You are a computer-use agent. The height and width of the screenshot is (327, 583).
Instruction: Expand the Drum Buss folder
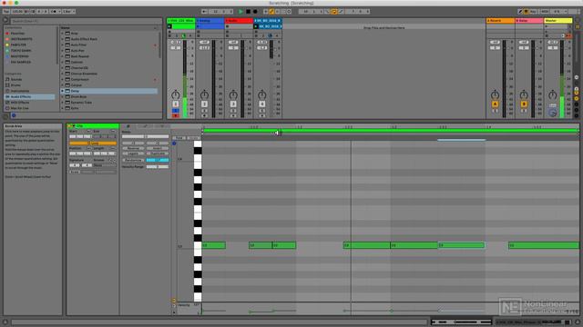click(x=62, y=97)
